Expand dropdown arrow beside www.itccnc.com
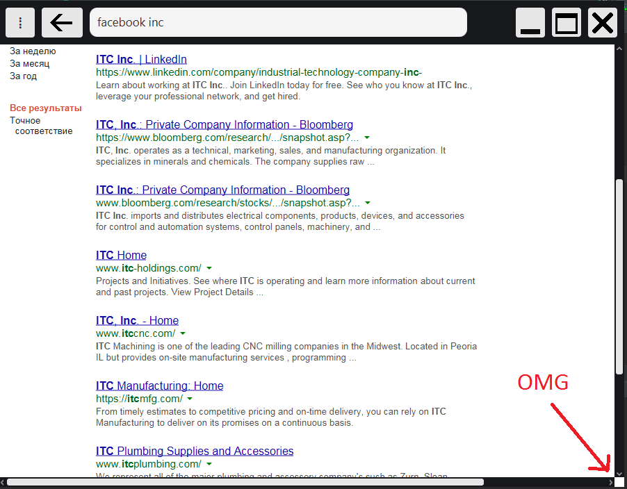 click(x=183, y=333)
